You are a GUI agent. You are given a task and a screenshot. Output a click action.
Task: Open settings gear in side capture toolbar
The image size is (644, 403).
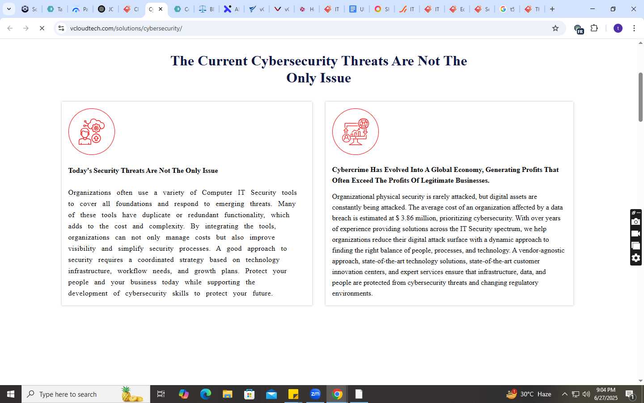tap(636, 258)
